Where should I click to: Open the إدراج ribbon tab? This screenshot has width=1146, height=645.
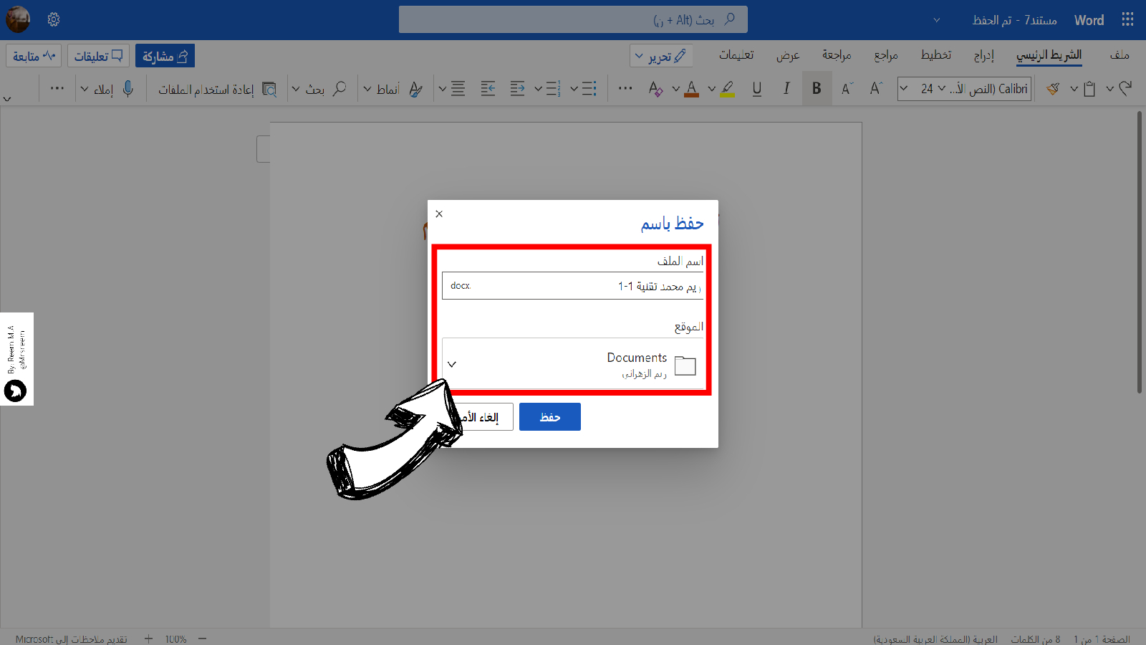pos(983,55)
